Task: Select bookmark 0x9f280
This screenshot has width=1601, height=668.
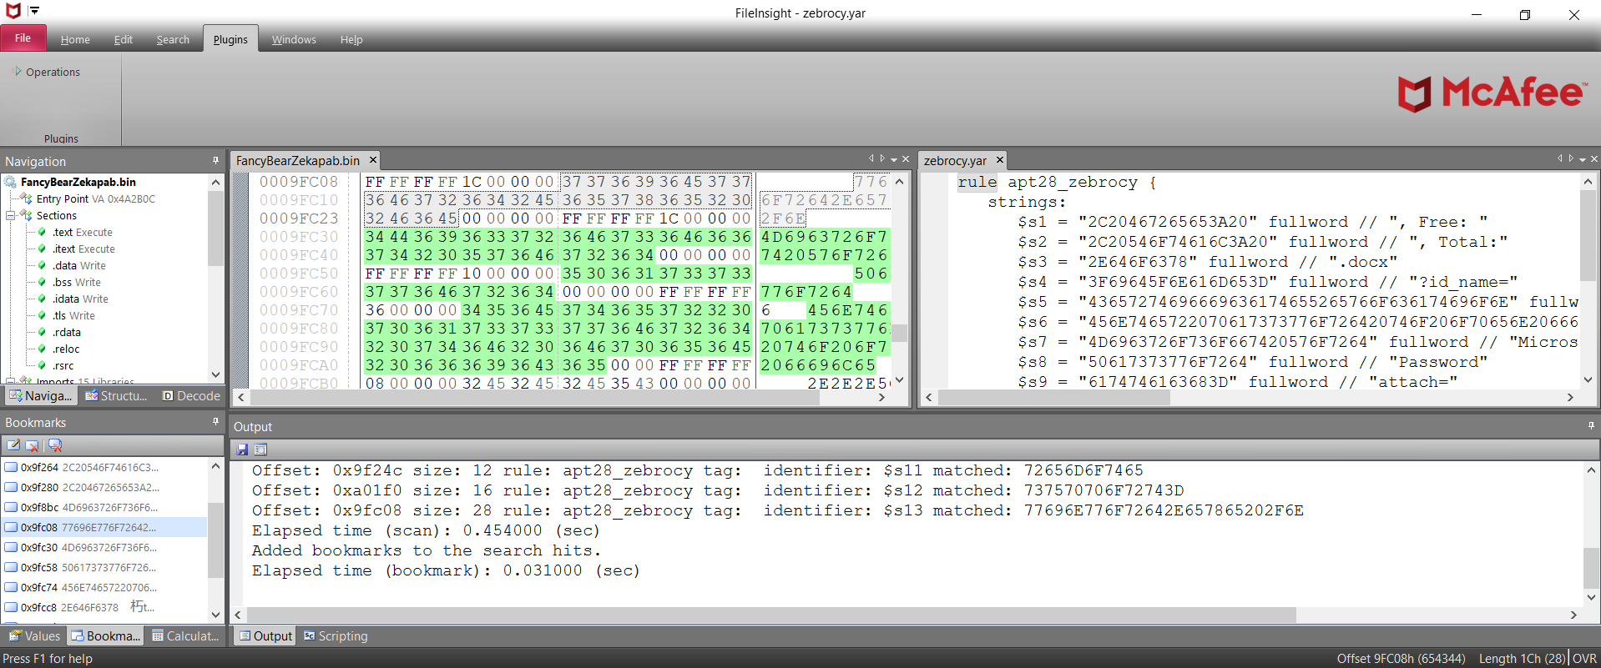Action: (104, 487)
